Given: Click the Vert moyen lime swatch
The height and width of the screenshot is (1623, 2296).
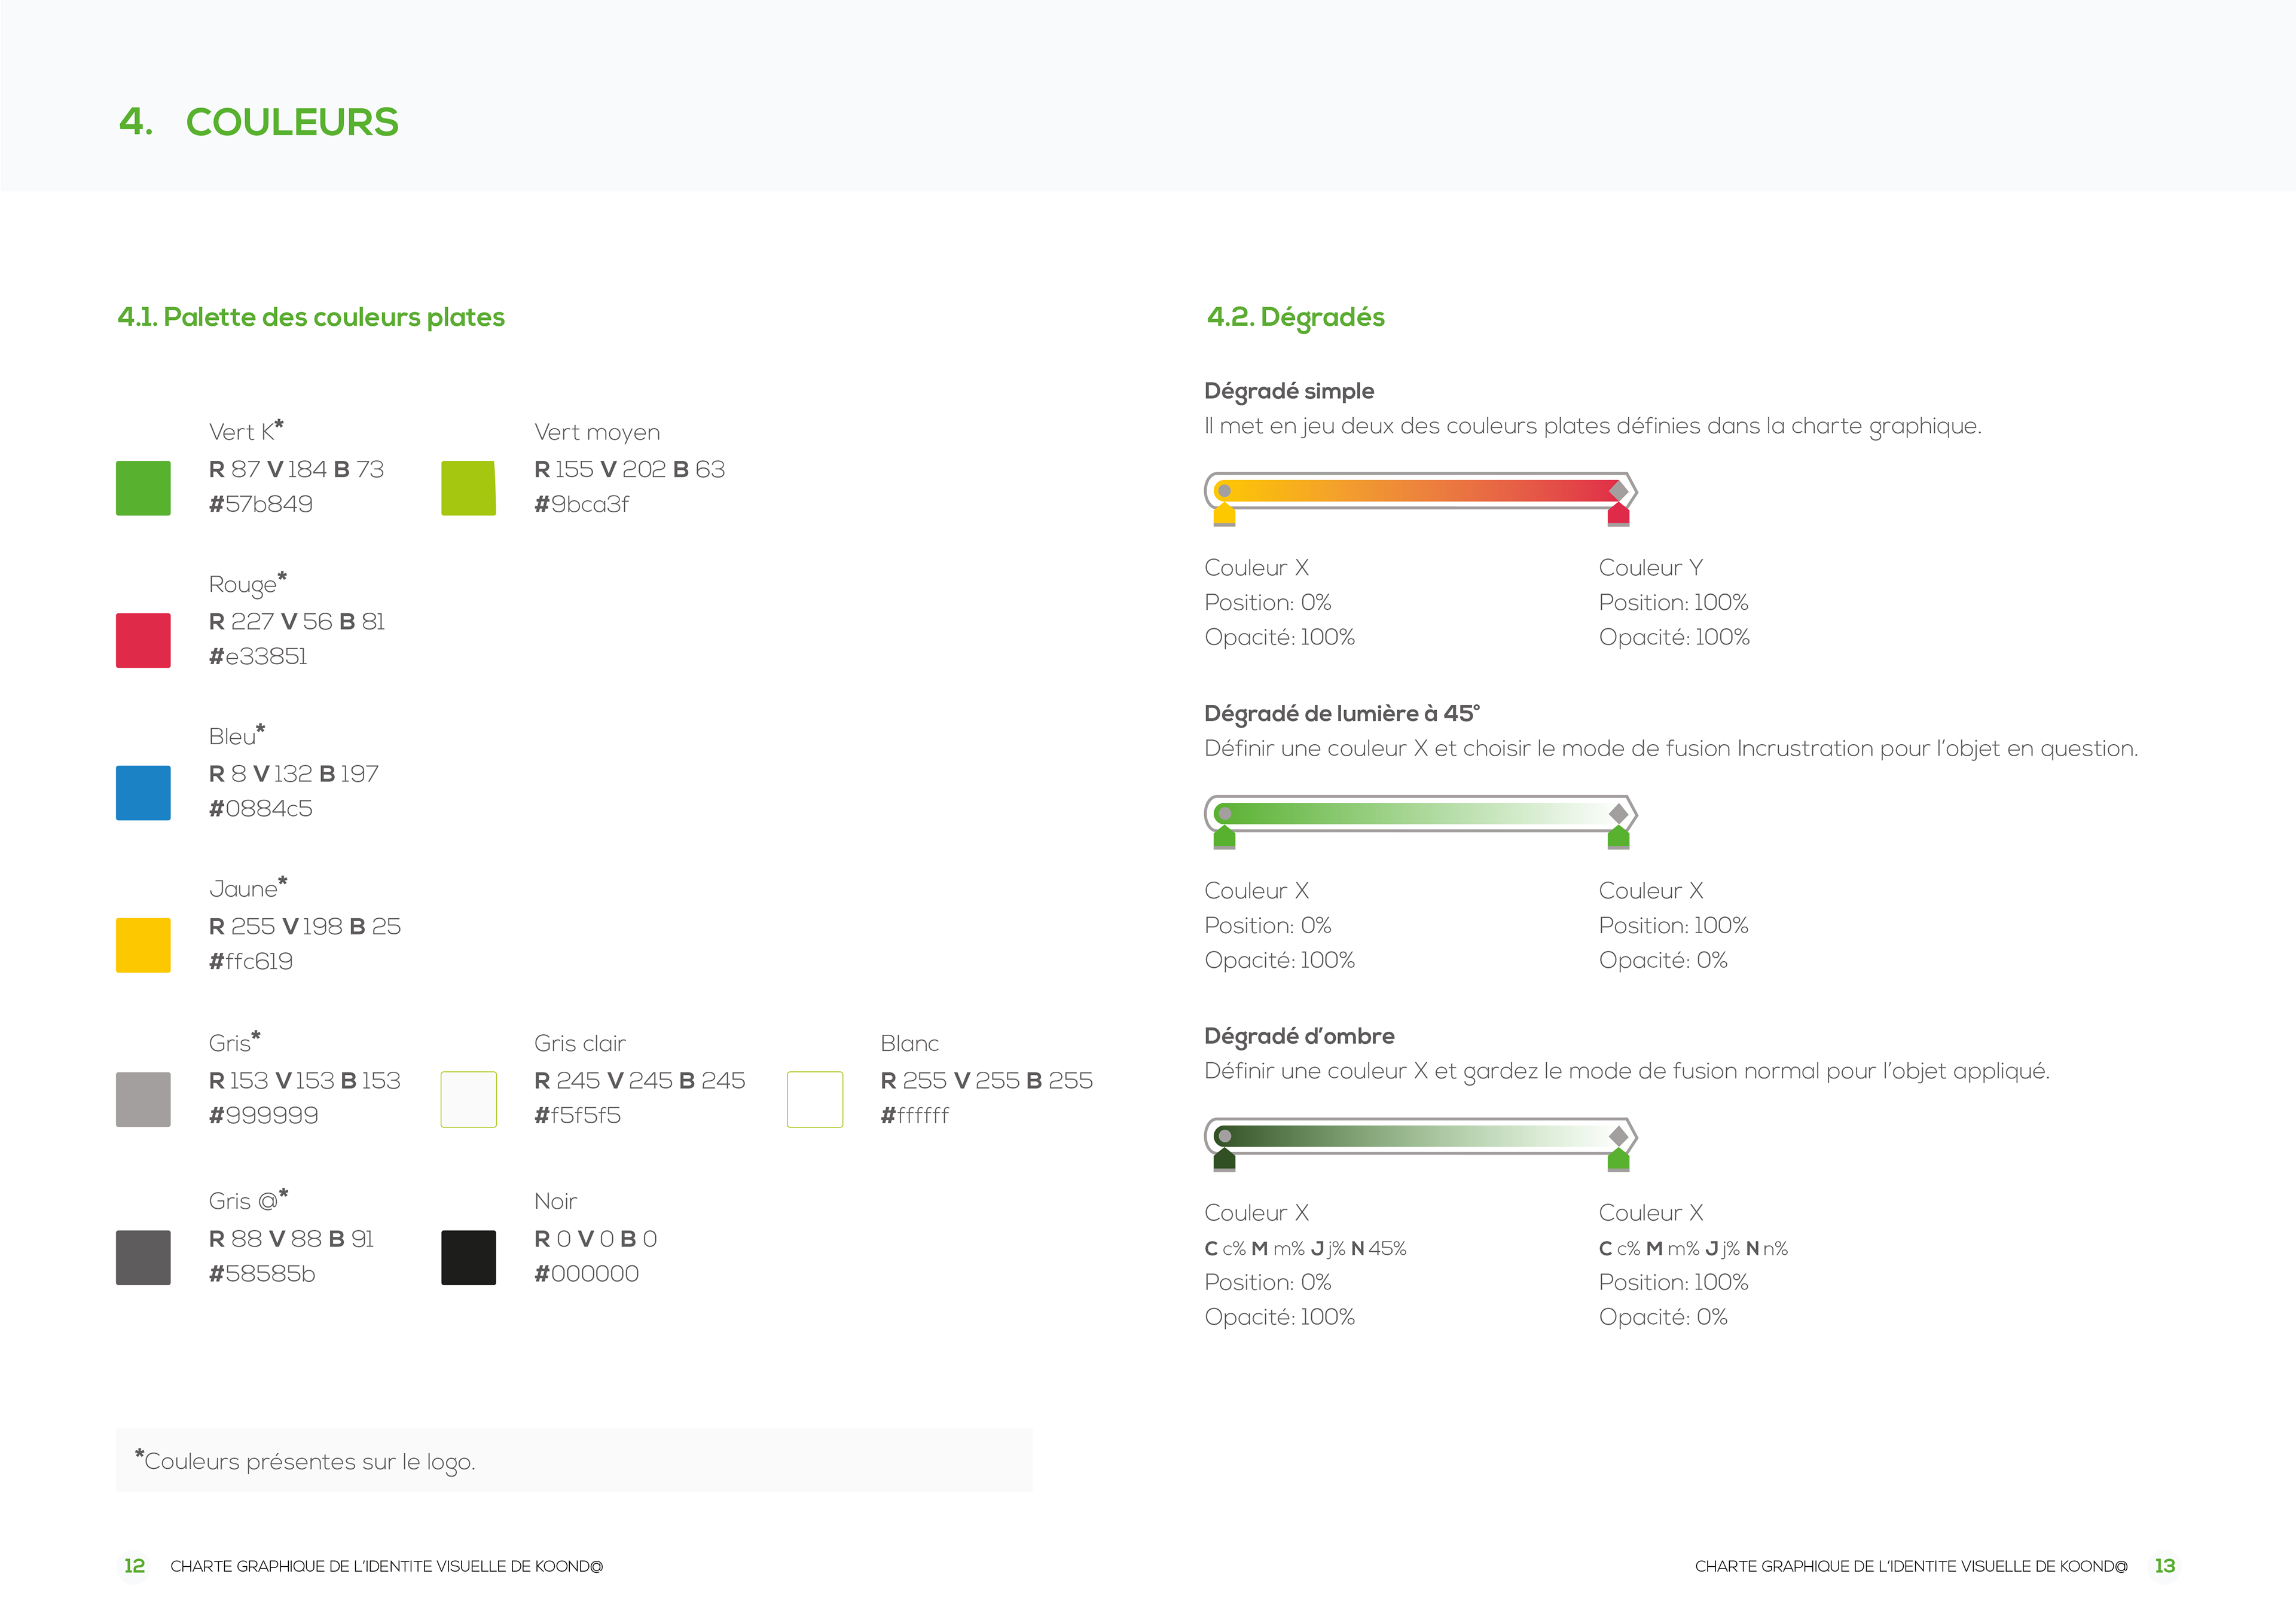Looking at the screenshot, I should tap(468, 488).
